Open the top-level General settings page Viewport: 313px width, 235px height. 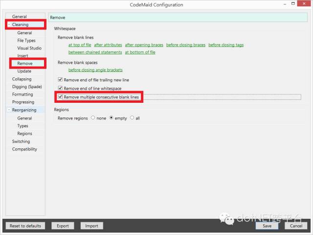20,17
